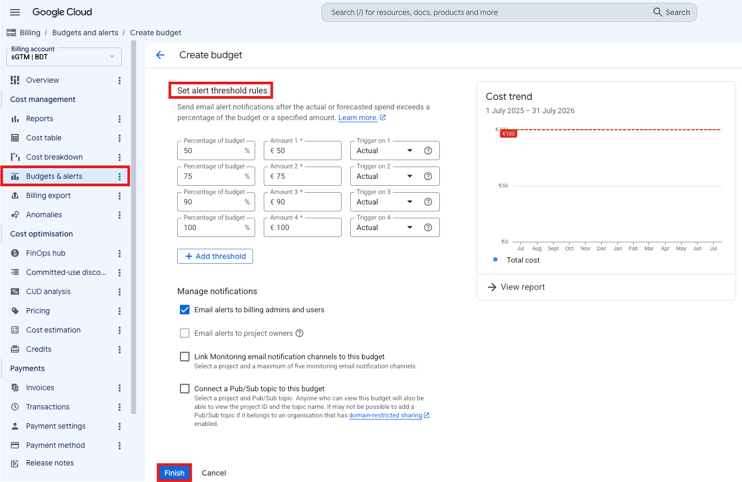The height and width of the screenshot is (482, 742).
Task: Click the help icon next to project owners
Action: [x=299, y=333]
